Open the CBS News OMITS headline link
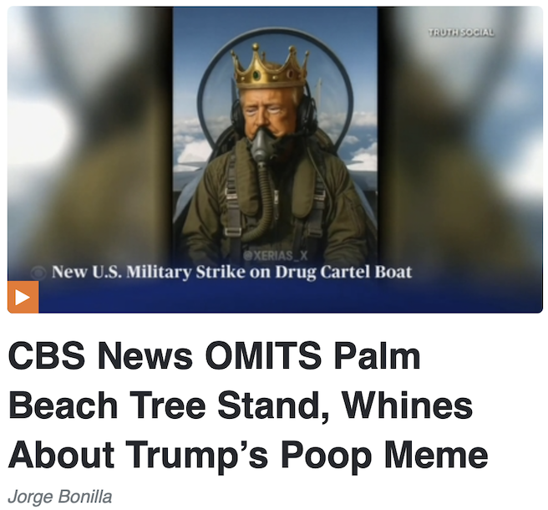This screenshot has height=510, width=548. click(x=248, y=405)
